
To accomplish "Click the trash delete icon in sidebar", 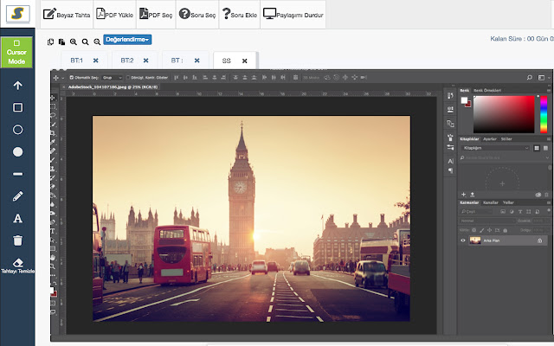I will click(17, 240).
